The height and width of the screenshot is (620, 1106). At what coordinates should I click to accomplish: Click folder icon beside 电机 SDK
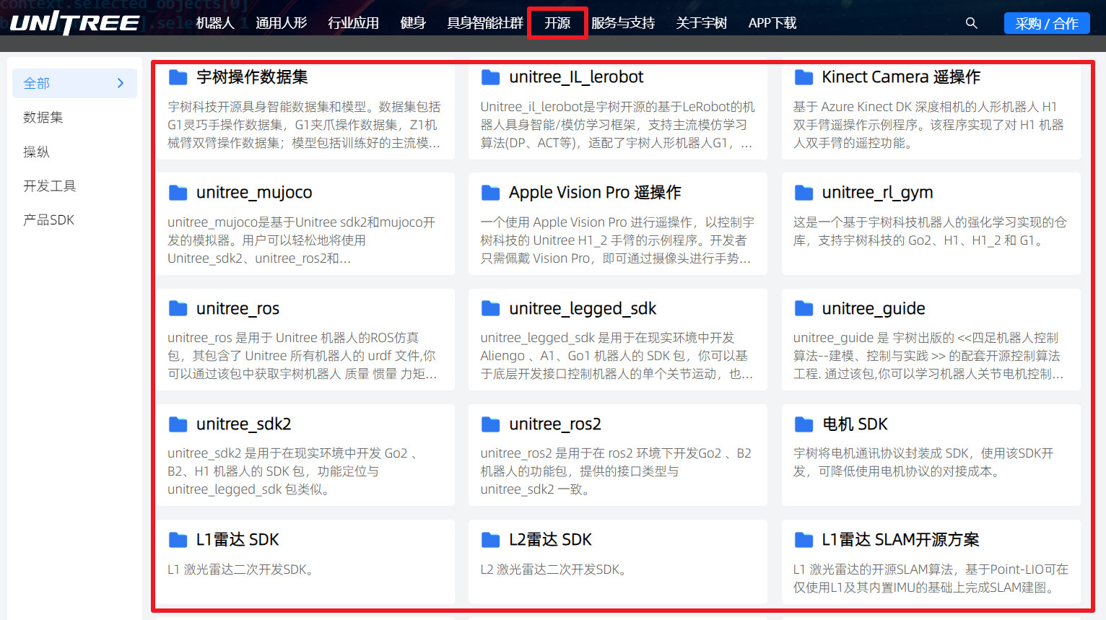[804, 424]
